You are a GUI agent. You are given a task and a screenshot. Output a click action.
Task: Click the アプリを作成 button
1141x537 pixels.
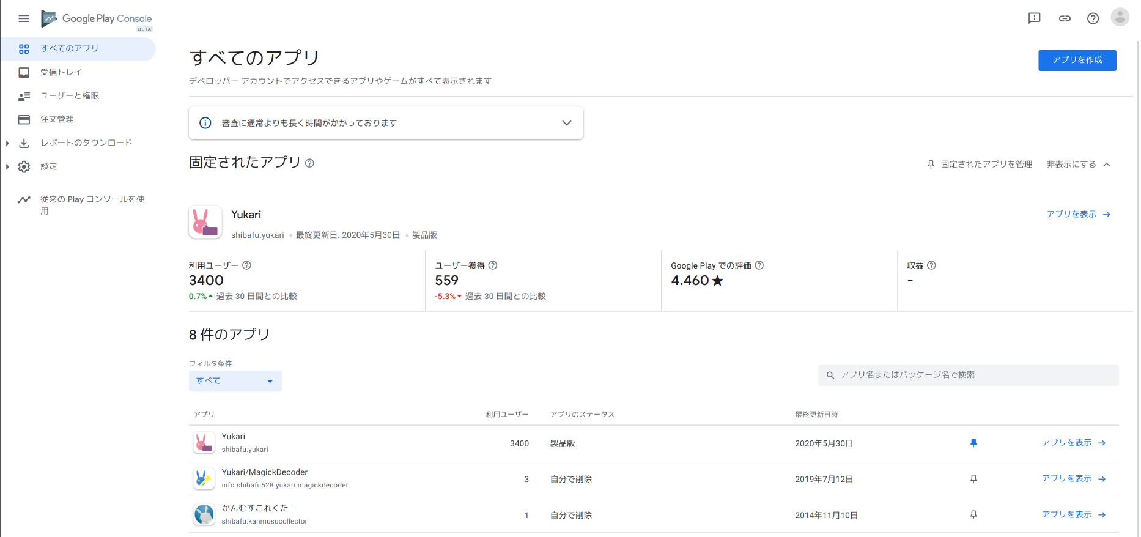(x=1077, y=60)
